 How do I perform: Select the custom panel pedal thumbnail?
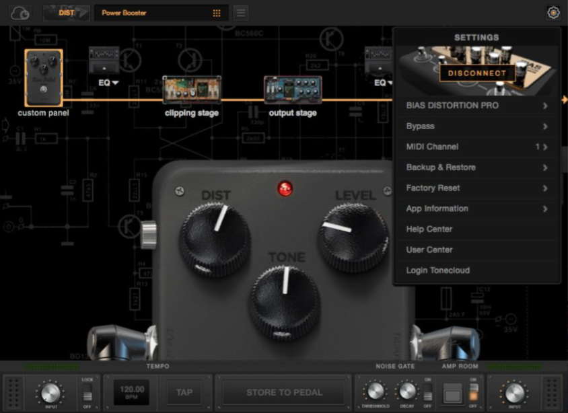44,78
